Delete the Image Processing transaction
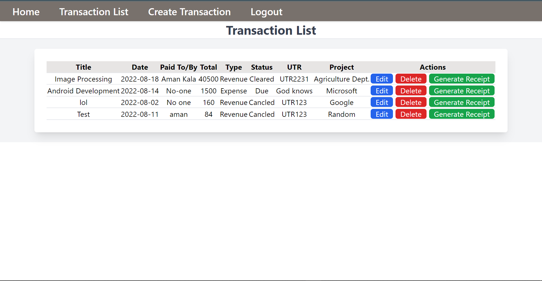The image size is (542, 281). pyautogui.click(x=411, y=79)
